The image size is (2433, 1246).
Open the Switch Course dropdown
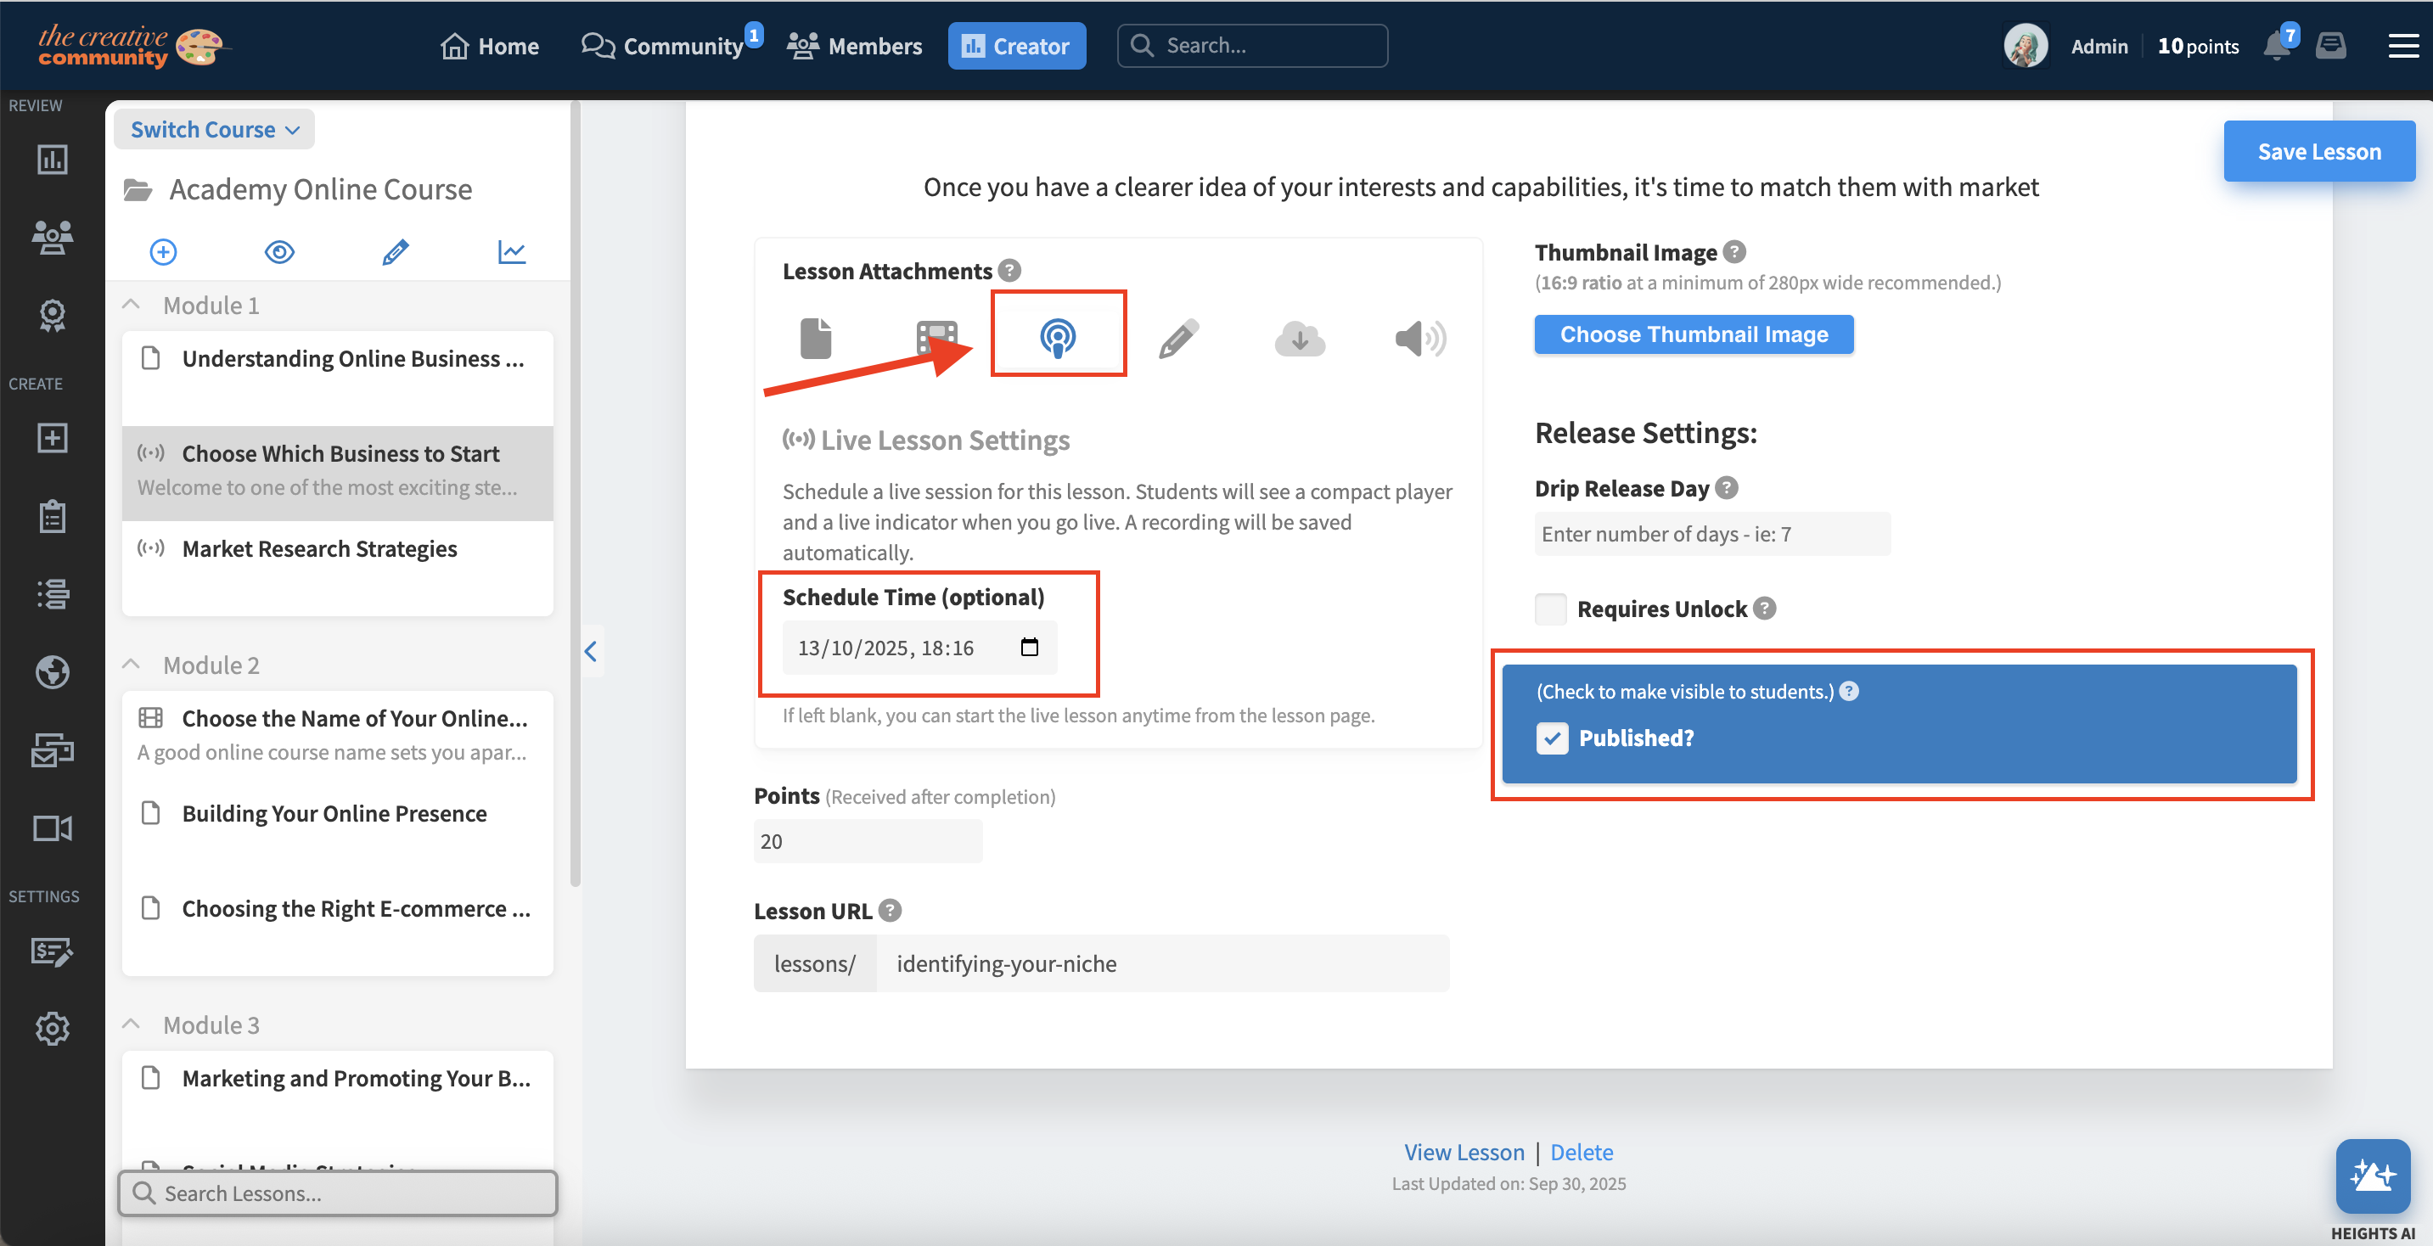point(215,129)
